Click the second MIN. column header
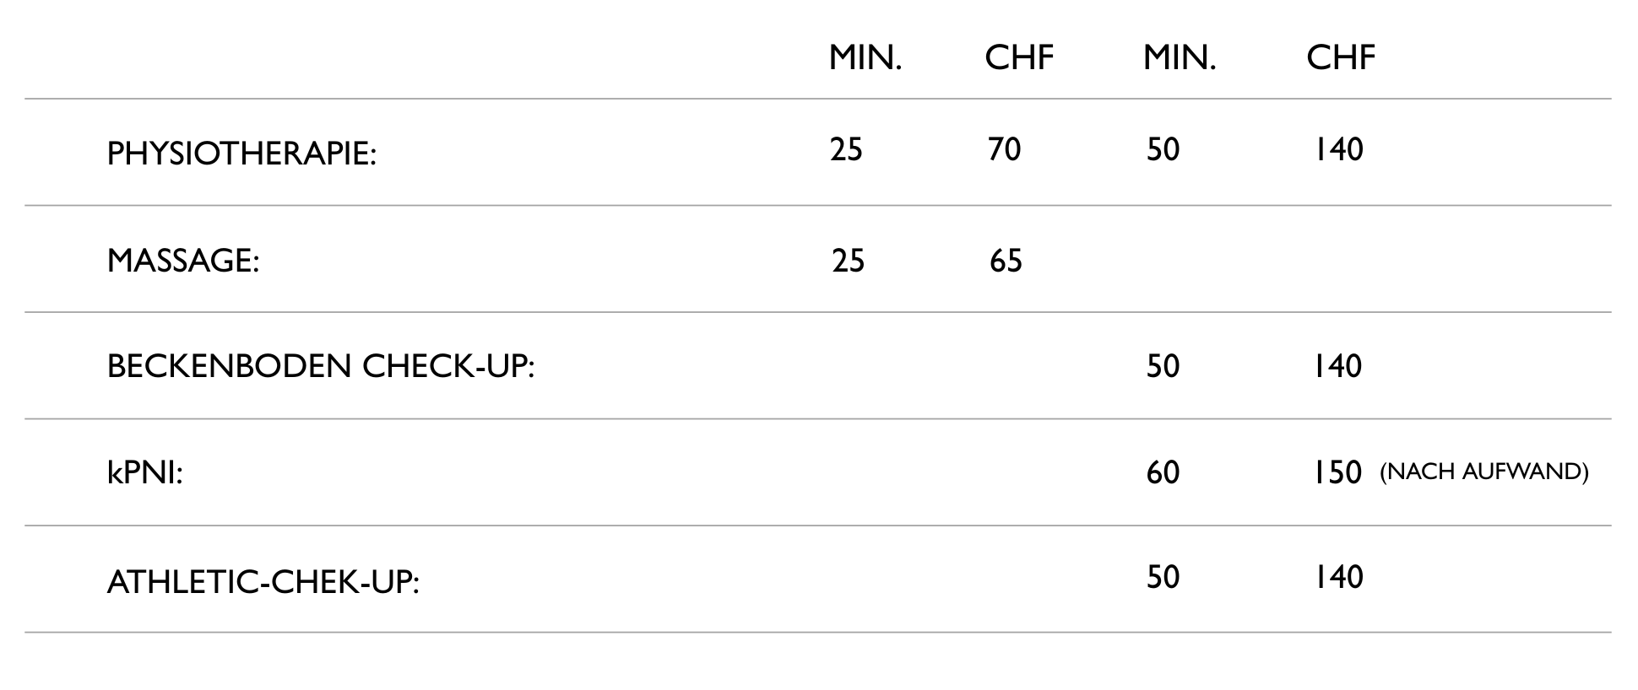 (1180, 57)
